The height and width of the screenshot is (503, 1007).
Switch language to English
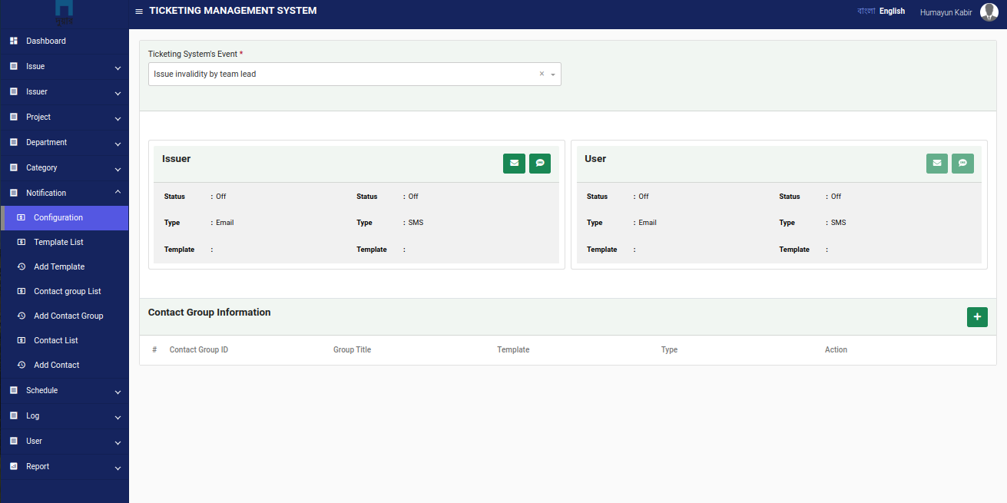coord(892,12)
